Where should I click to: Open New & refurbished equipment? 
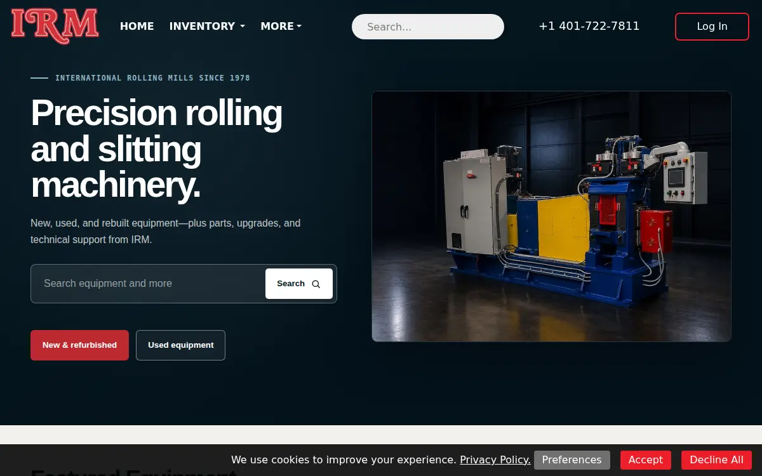coord(79,345)
